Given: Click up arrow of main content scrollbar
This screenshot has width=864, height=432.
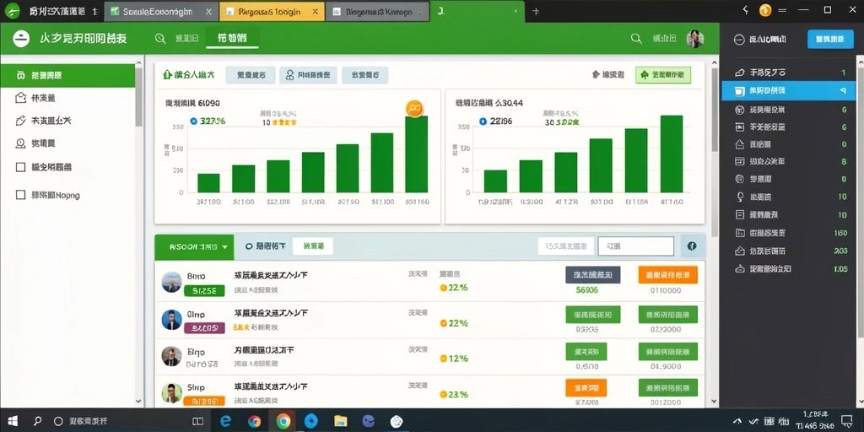Looking at the screenshot, I should click(715, 61).
